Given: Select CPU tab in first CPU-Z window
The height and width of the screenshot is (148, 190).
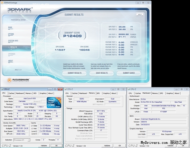Looking at the screenshot, I should coord(4,93).
